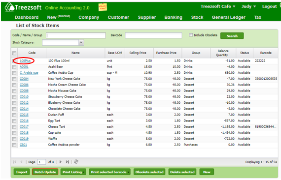This screenshot has height=180, width=281.
Task: Open the Customer menu
Action: point(118,17)
